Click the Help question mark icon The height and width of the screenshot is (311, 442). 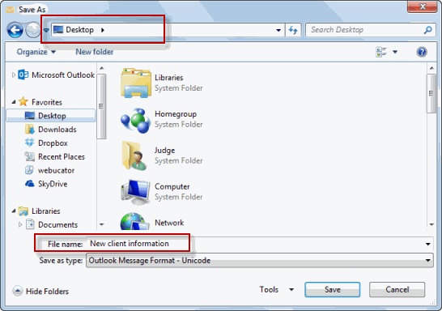click(x=422, y=52)
